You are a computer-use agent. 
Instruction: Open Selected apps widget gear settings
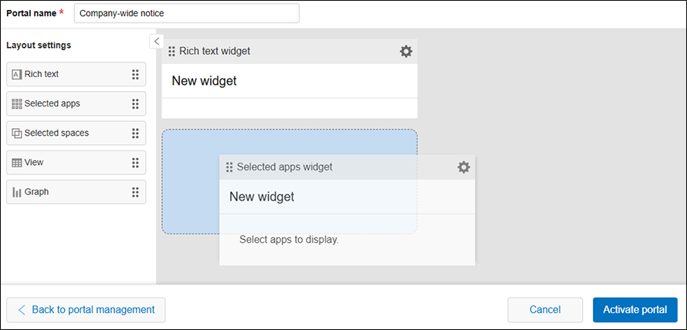[463, 167]
